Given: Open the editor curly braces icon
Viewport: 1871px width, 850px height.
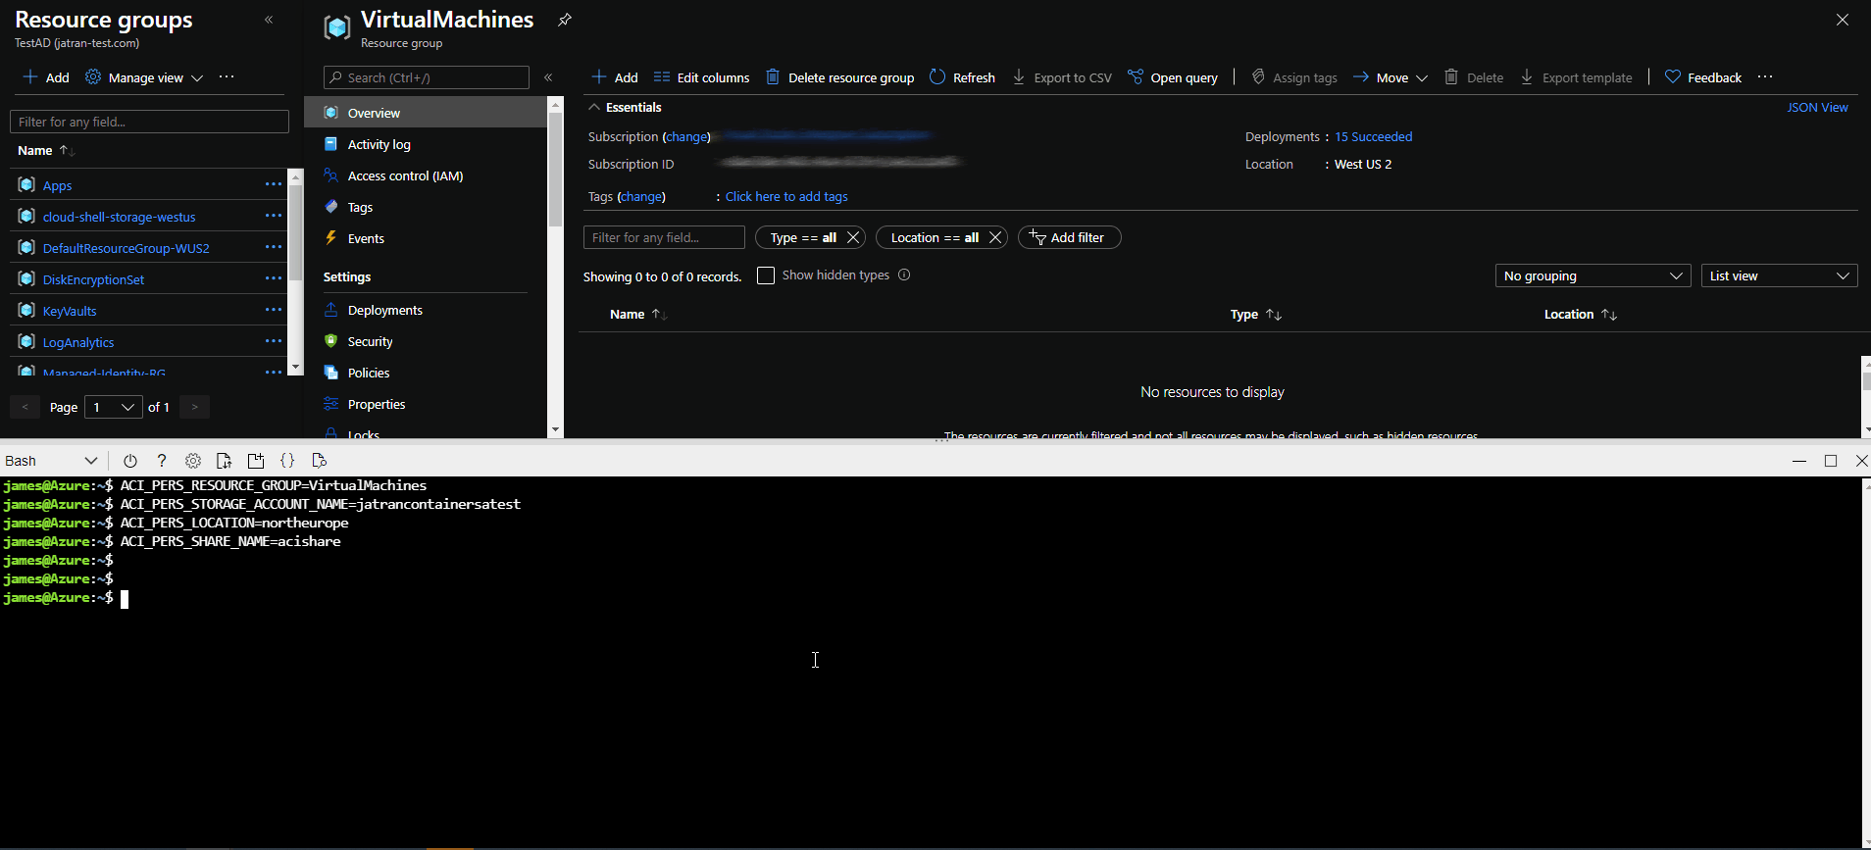Looking at the screenshot, I should (x=287, y=461).
